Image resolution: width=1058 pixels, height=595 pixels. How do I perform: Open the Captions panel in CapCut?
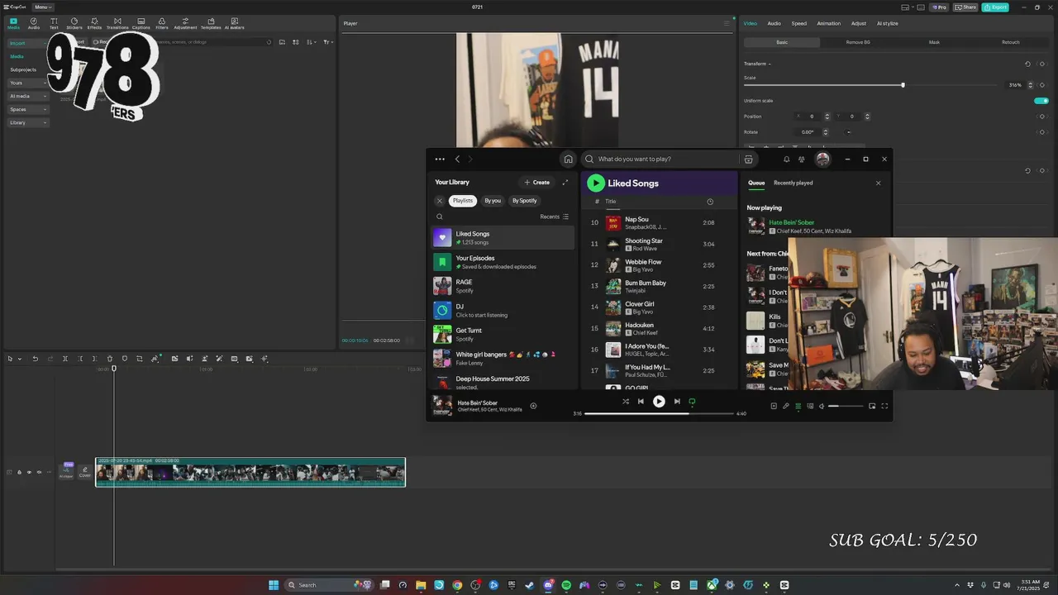point(141,23)
